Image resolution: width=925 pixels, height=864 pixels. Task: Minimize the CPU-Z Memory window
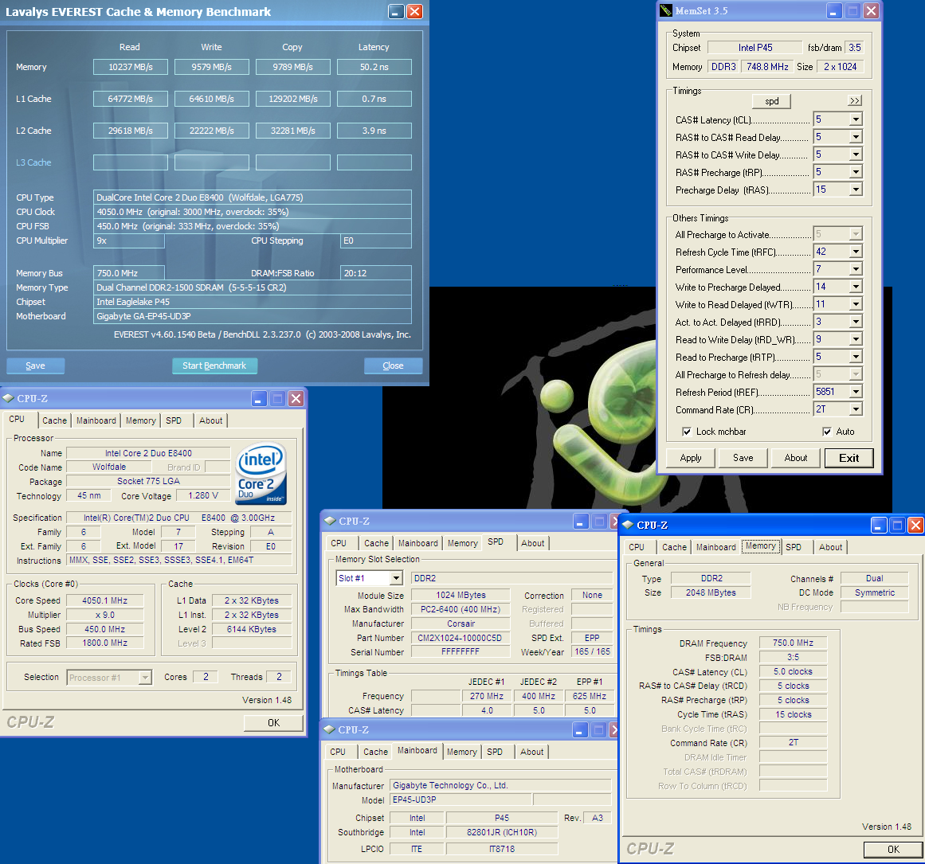click(878, 525)
